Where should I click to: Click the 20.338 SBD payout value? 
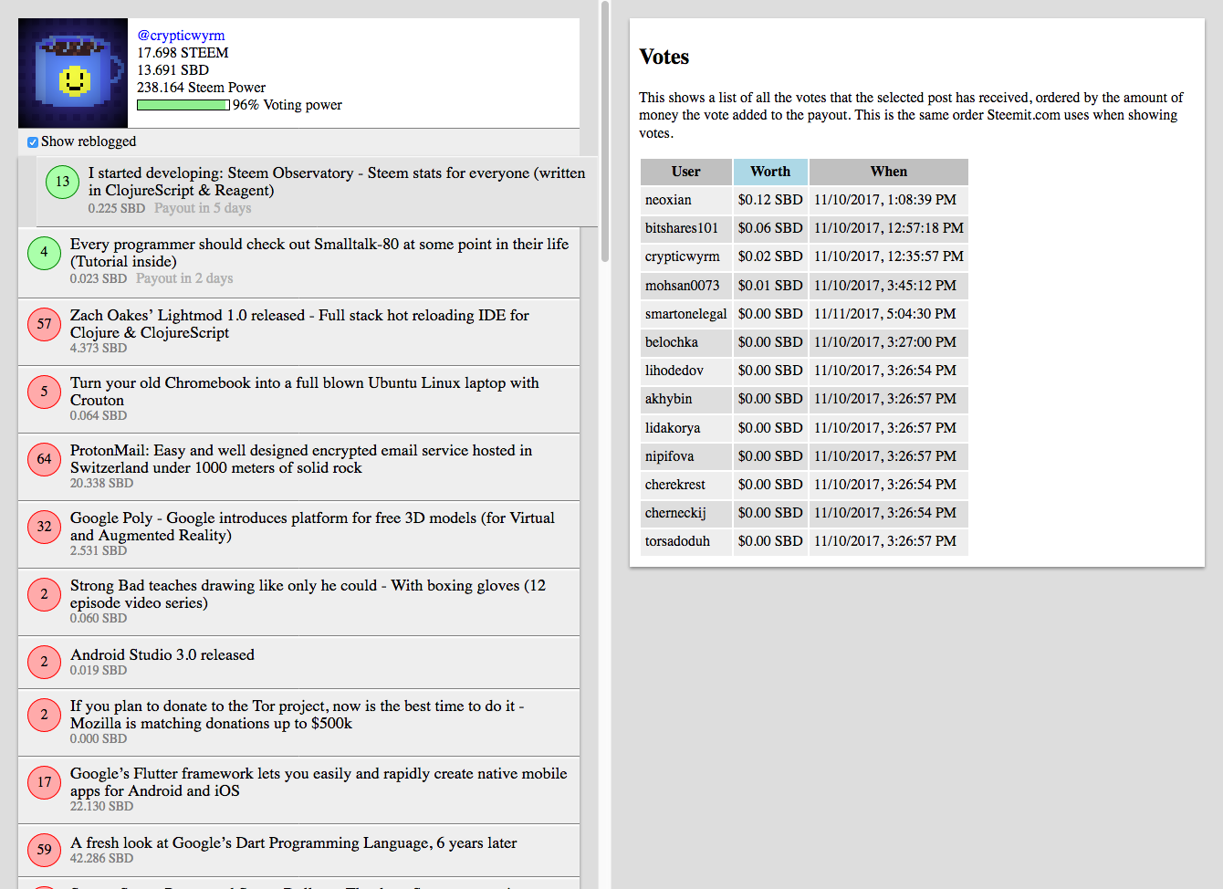(x=101, y=483)
